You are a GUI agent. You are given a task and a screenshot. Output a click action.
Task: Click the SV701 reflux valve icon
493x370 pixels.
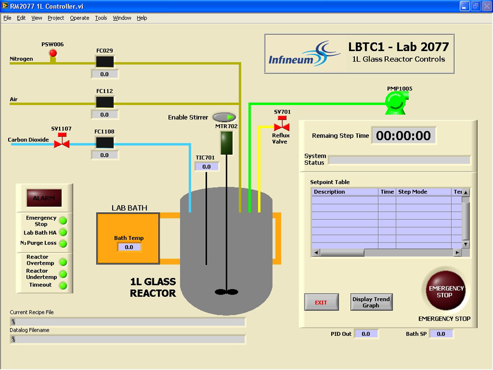281,124
